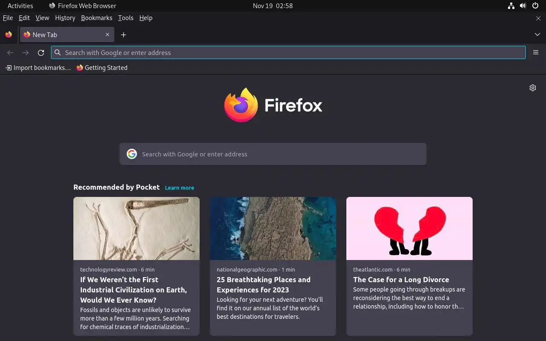Open the broken heart illustration thumbnail
This screenshot has width=546, height=341.
[x=409, y=228]
